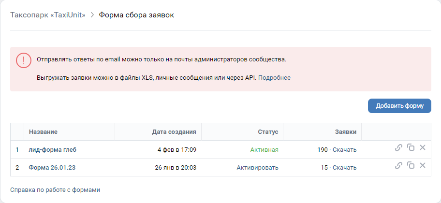Download 15 requests via Скачать
Viewport: 441px width, 203px height.
[x=344, y=168]
